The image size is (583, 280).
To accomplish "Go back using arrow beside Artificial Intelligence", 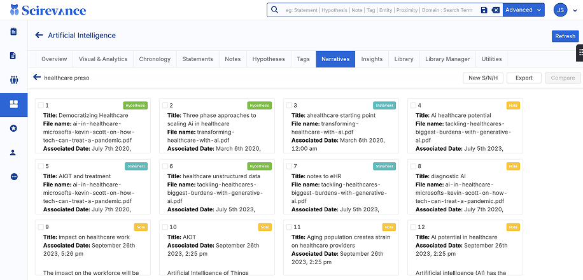I will 39,36.
